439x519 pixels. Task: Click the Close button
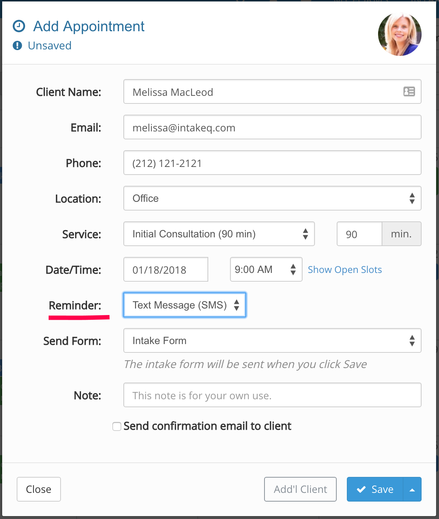(39, 489)
